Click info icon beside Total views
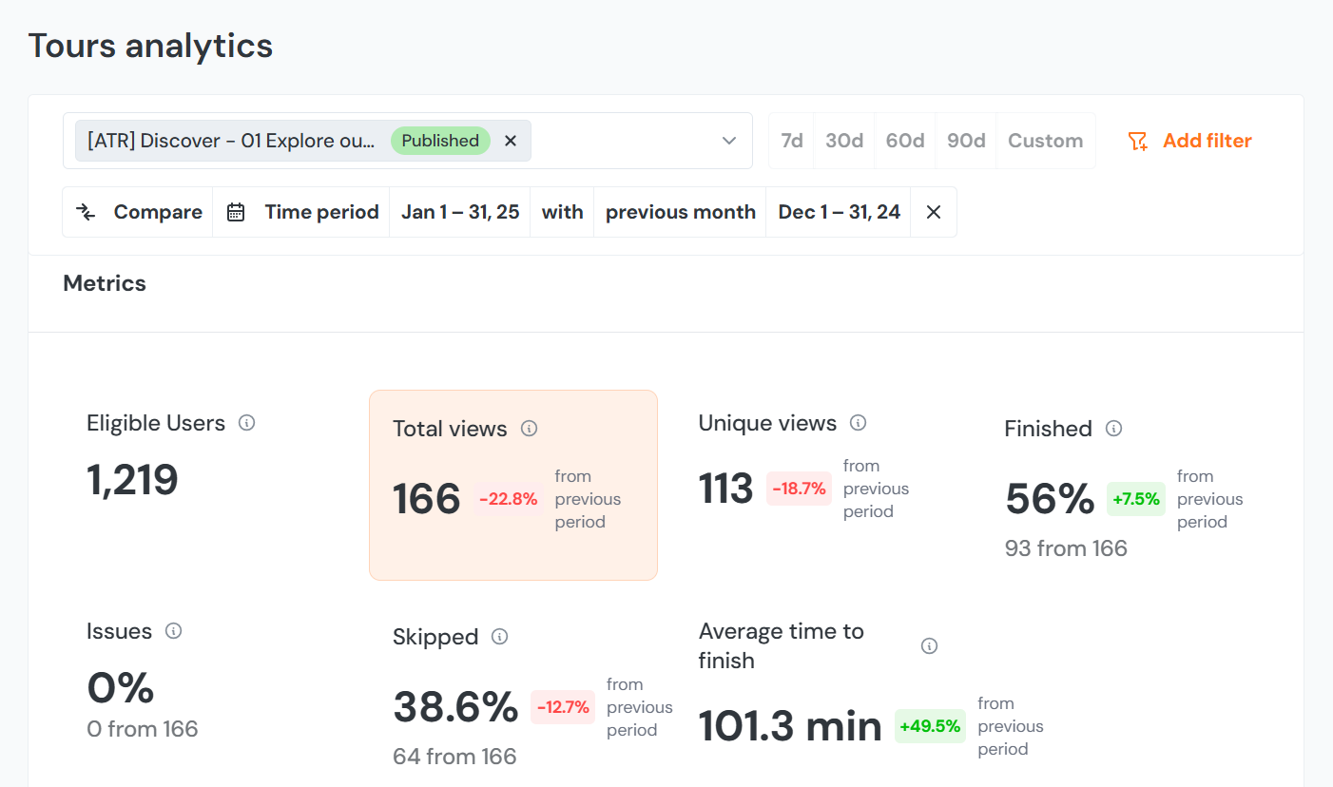The width and height of the screenshot is (1333, 787). (530, 429)
